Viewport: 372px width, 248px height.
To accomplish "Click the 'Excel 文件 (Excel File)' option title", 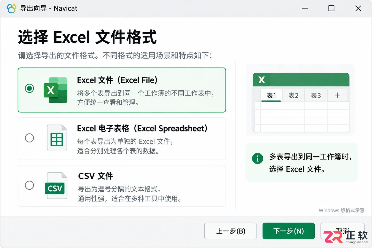I will 117,80.
